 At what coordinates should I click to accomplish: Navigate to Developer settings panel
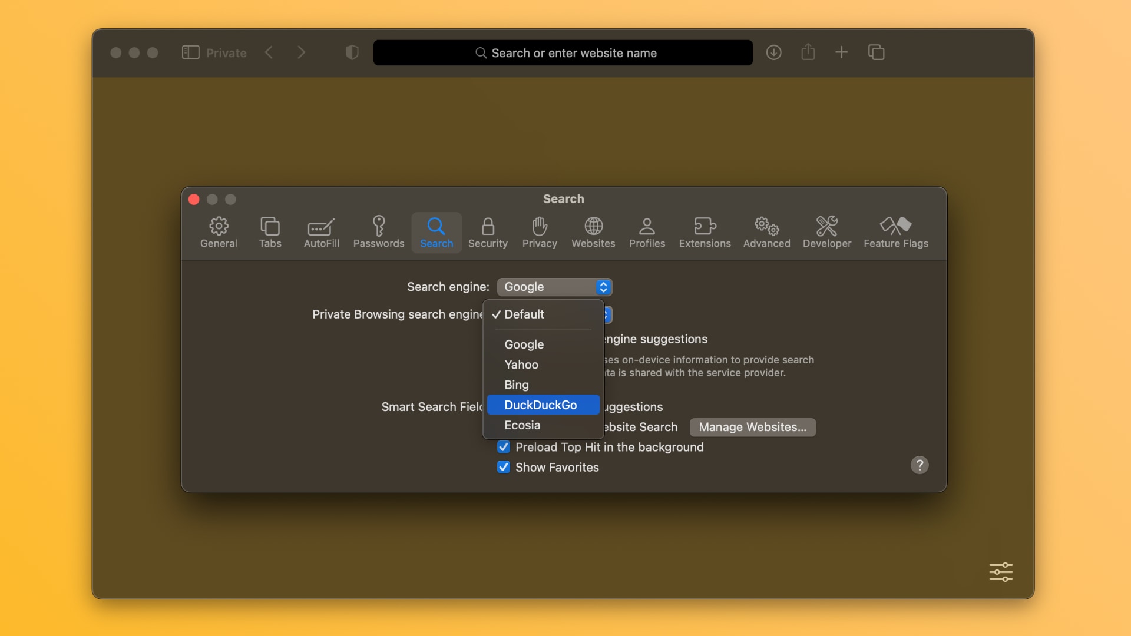point(826,231)
